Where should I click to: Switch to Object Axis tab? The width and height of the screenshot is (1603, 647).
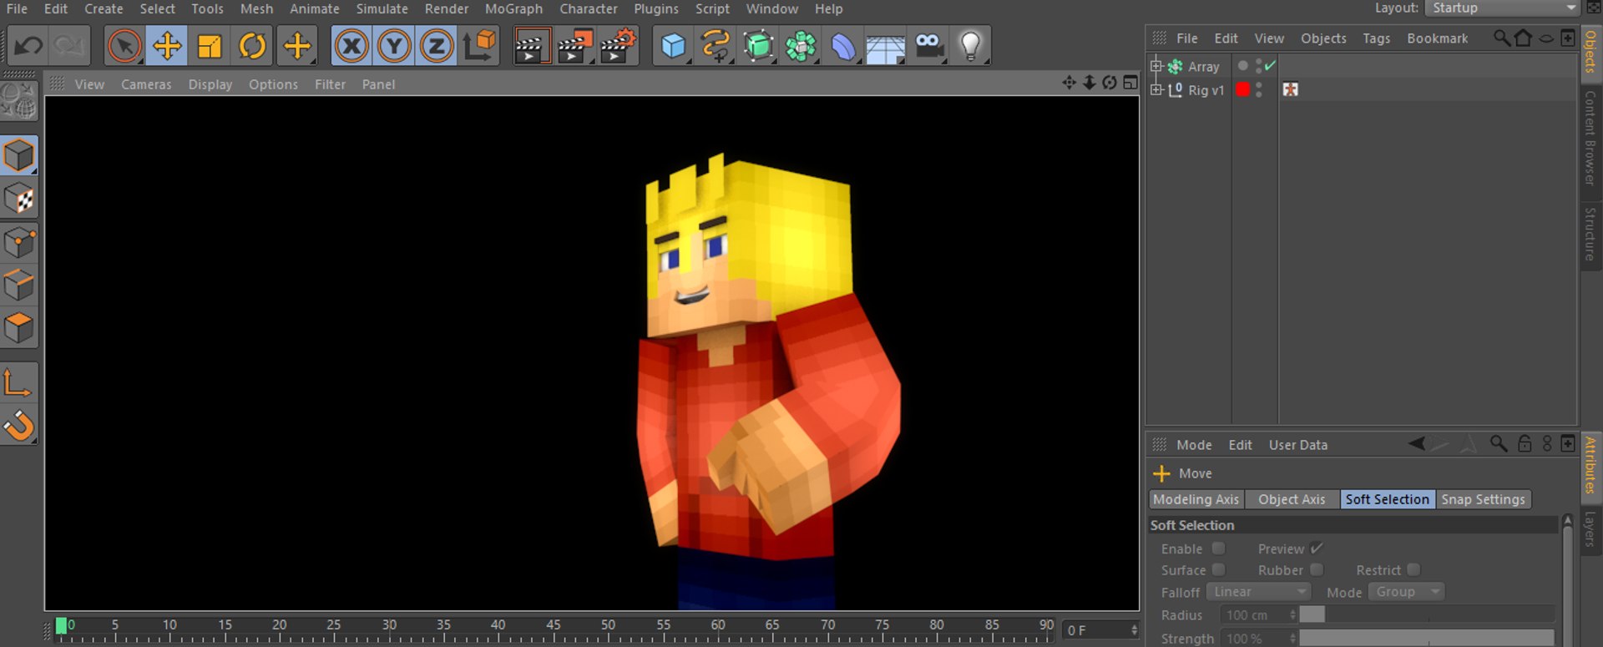point(1292,499)
